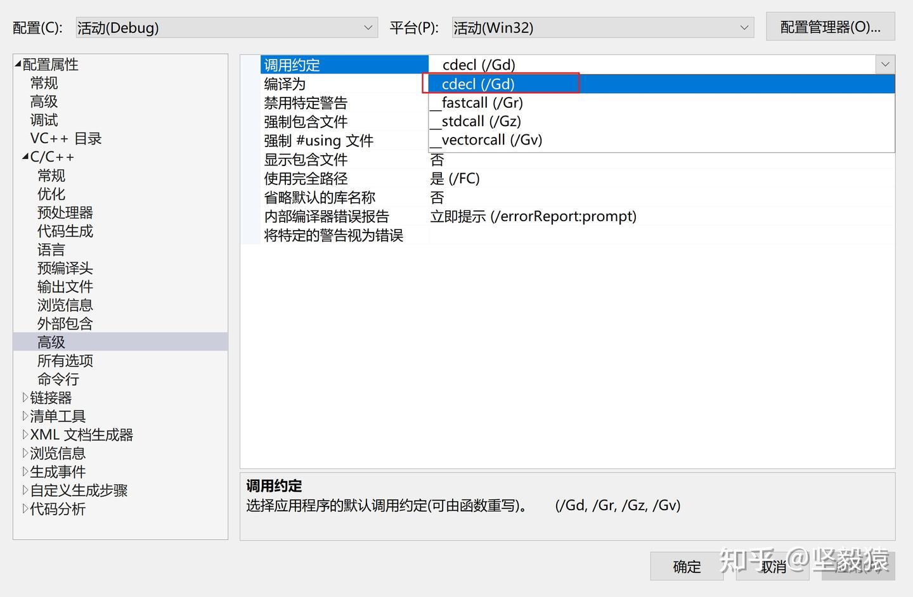Image resolution: width=913 pixels, height=597 pixels.
Task: Open the 配置 Debug configuration dropdown
Action: point(368,27)
